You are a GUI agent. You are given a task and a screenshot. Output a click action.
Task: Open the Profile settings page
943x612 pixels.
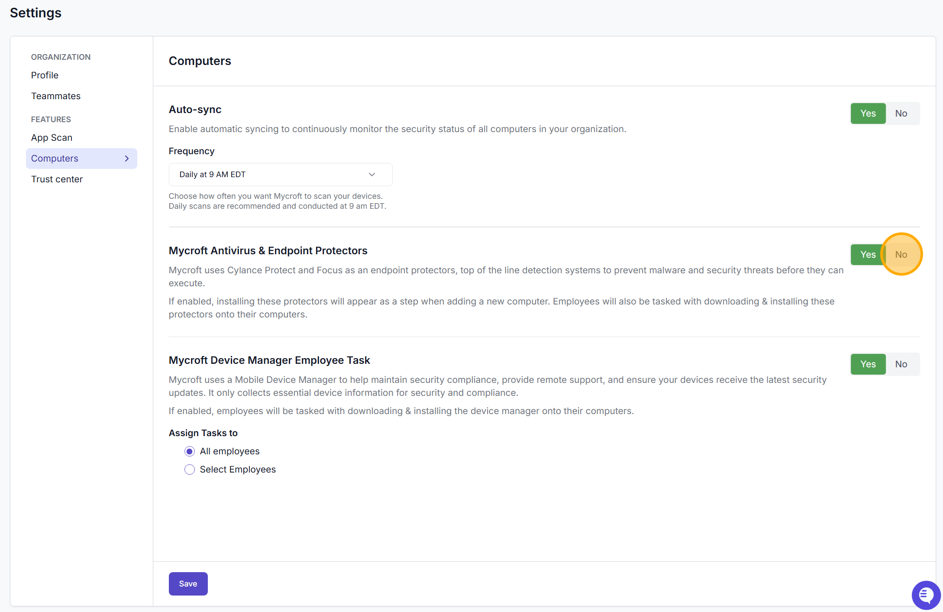45,75
